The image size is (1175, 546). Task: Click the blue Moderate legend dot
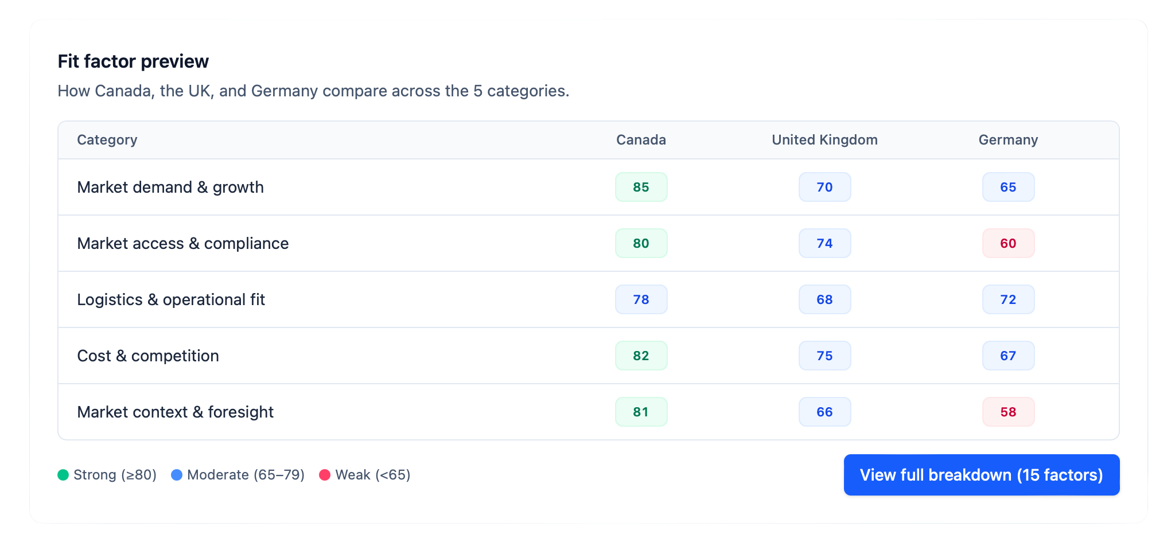[x=177, y=475]
